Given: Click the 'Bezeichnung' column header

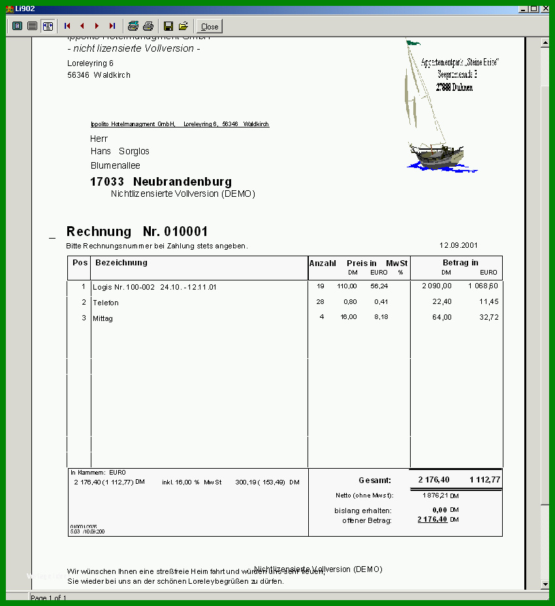Looking at the screenshot, I should tap(121, 262).
